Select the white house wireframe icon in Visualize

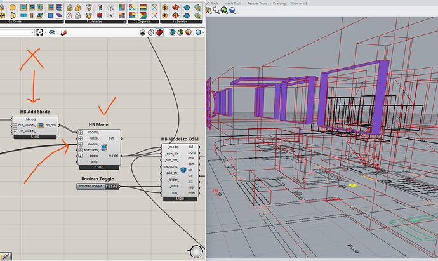pos(77,15)
